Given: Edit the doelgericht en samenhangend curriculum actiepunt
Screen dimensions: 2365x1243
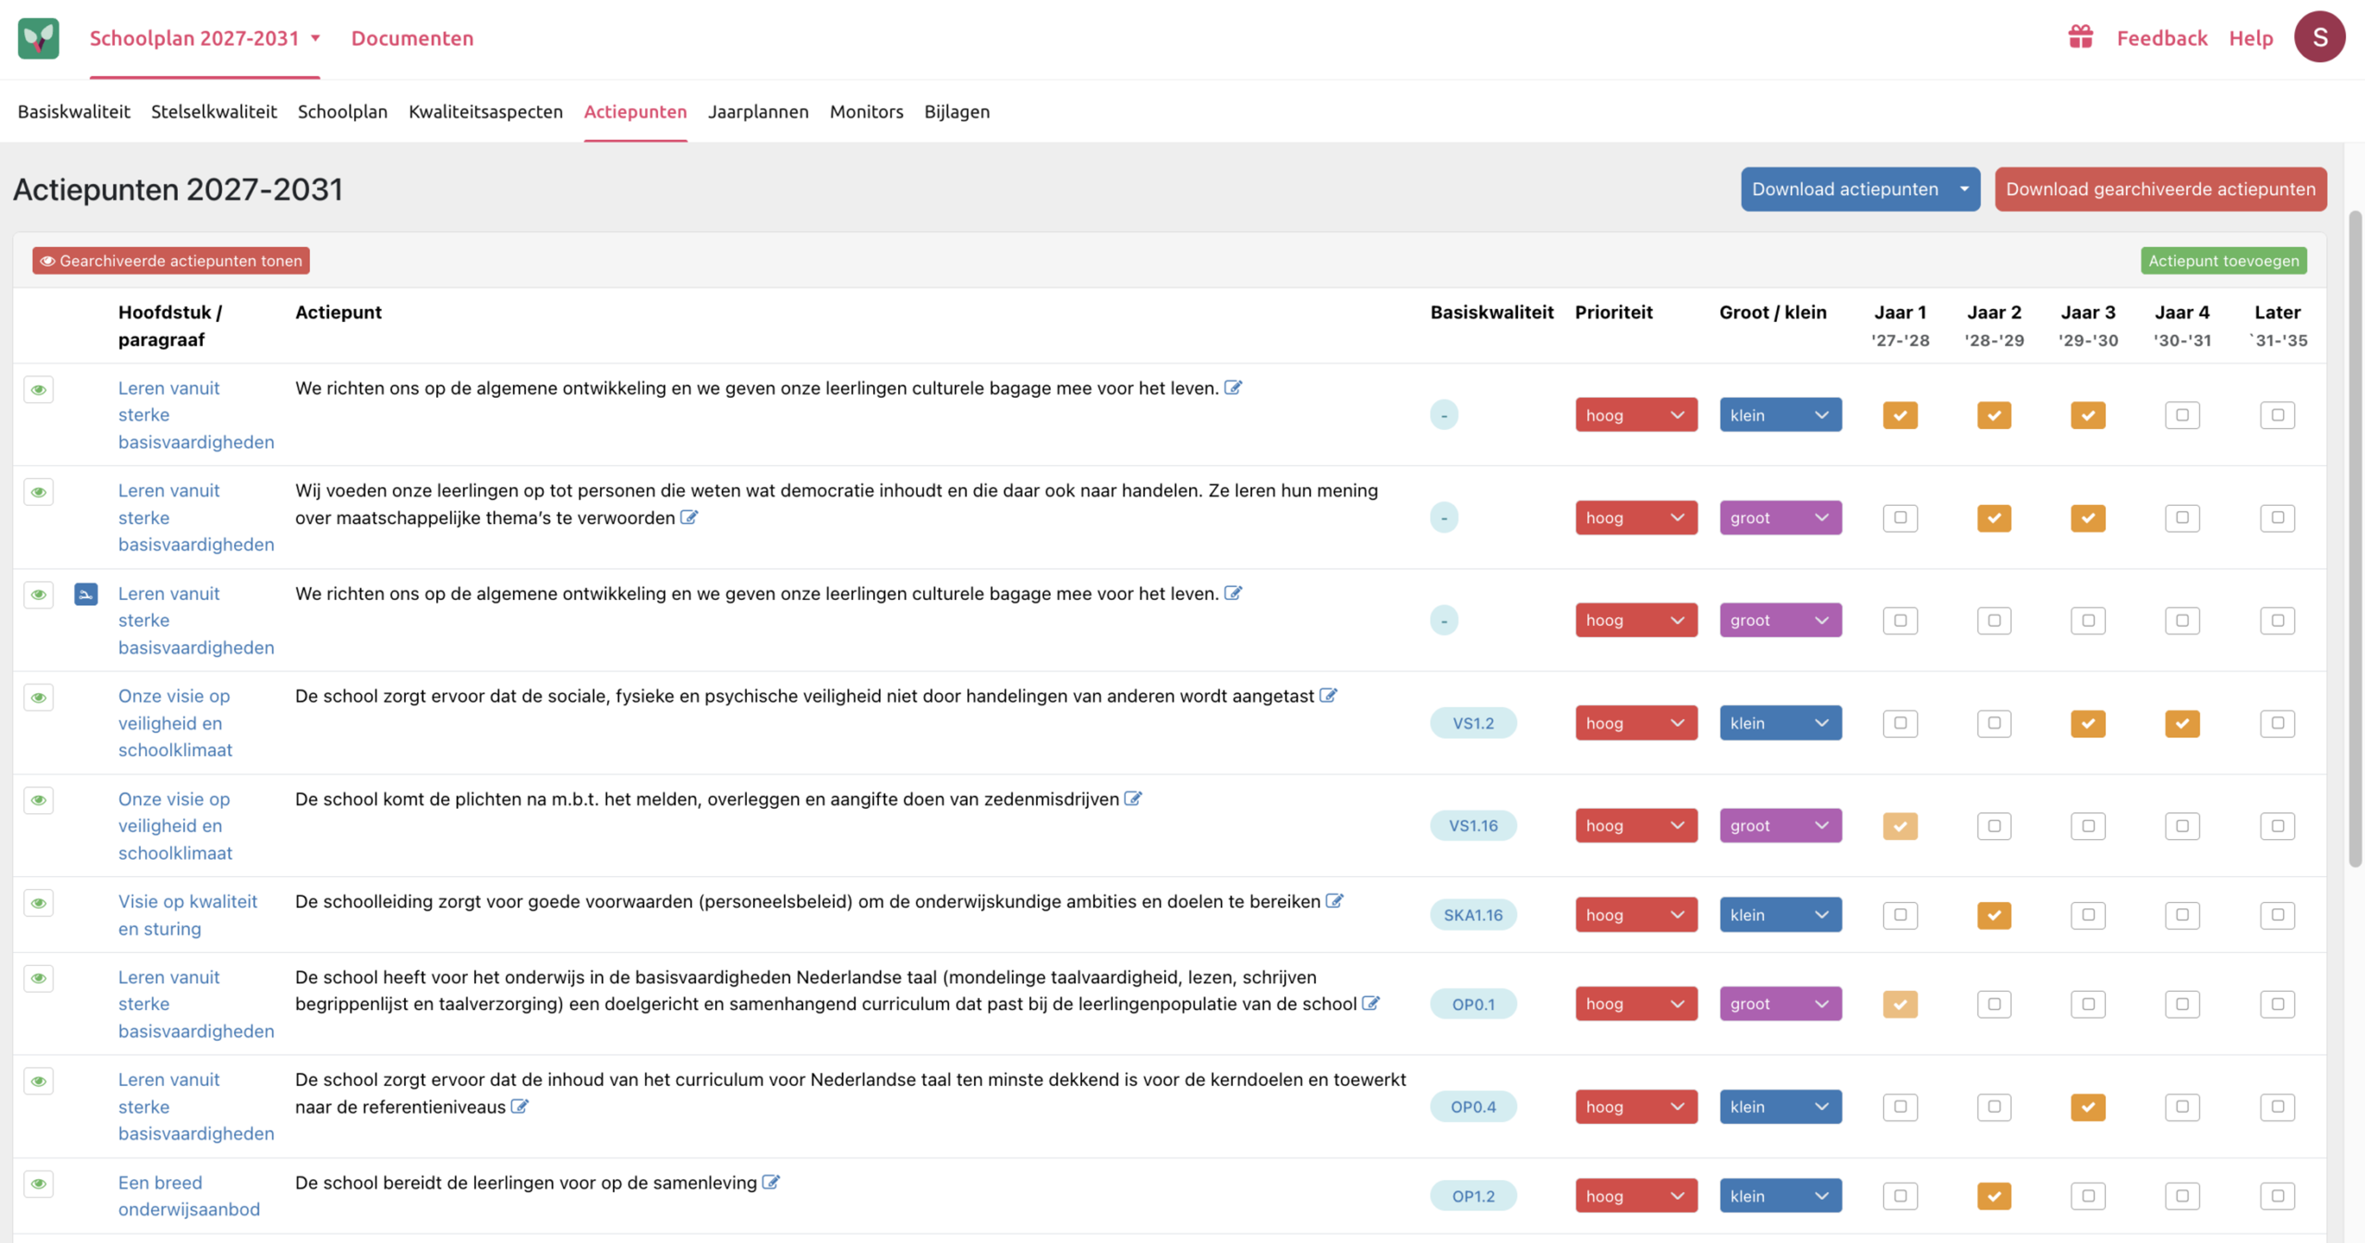Looking at the screenshot, I should click(x=1370, y=1003).
